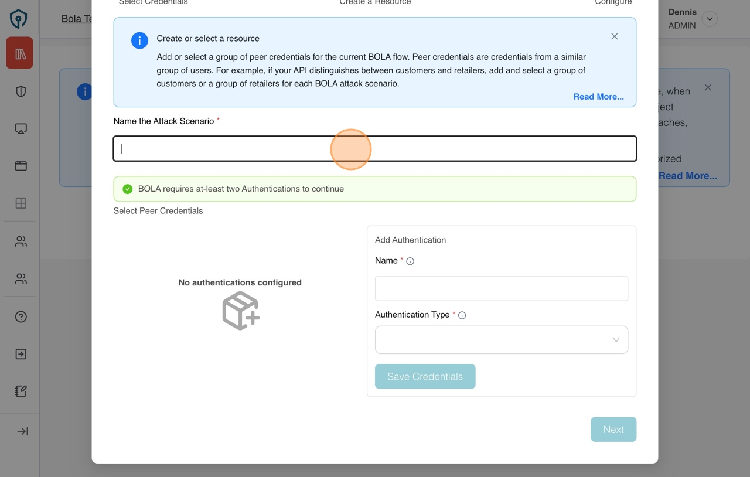750x477 pixels.
Task: Click Read More link in resource notice
Action: 598,97
